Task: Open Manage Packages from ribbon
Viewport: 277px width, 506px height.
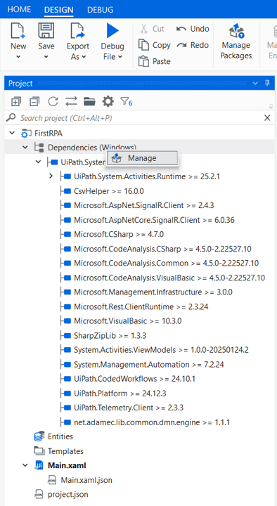Action: 236,41
